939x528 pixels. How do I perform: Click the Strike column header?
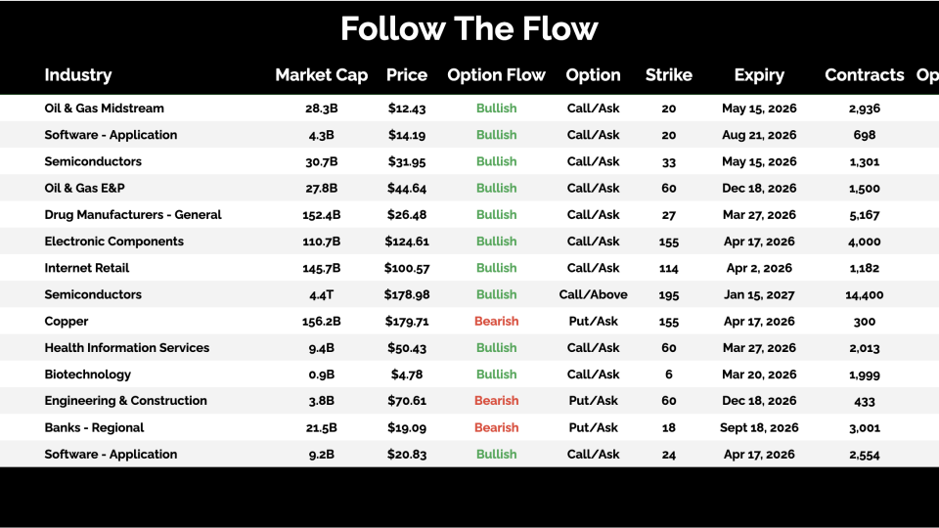point(669,75)
